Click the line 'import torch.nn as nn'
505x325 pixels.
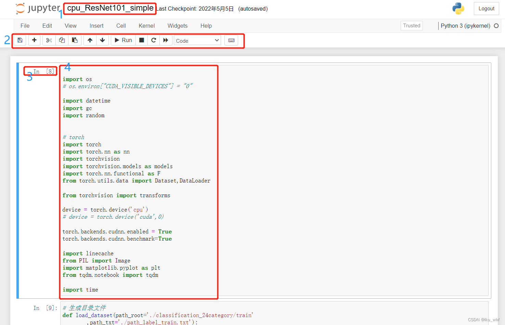coord(96,152)
